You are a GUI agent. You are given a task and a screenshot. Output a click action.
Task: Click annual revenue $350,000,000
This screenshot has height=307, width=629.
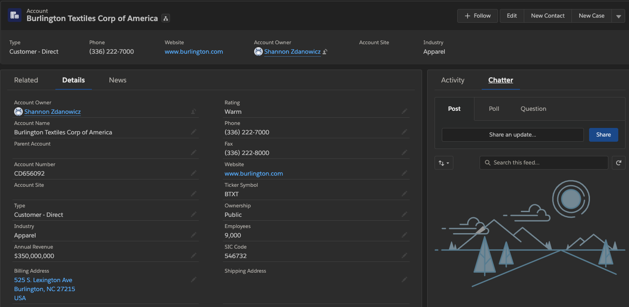point(34,256)
